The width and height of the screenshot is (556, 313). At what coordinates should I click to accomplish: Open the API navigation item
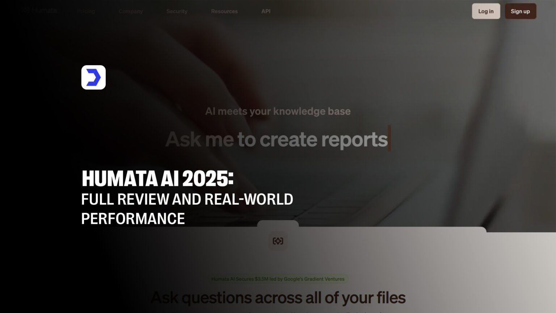click(x=266, y=11)
